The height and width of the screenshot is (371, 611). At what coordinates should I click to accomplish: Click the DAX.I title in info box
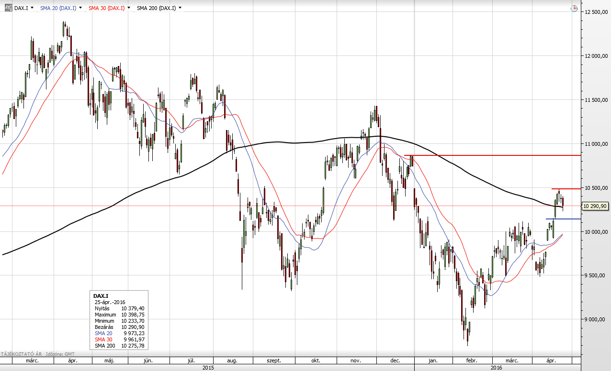pyautogui.click(x=101, y=296)
